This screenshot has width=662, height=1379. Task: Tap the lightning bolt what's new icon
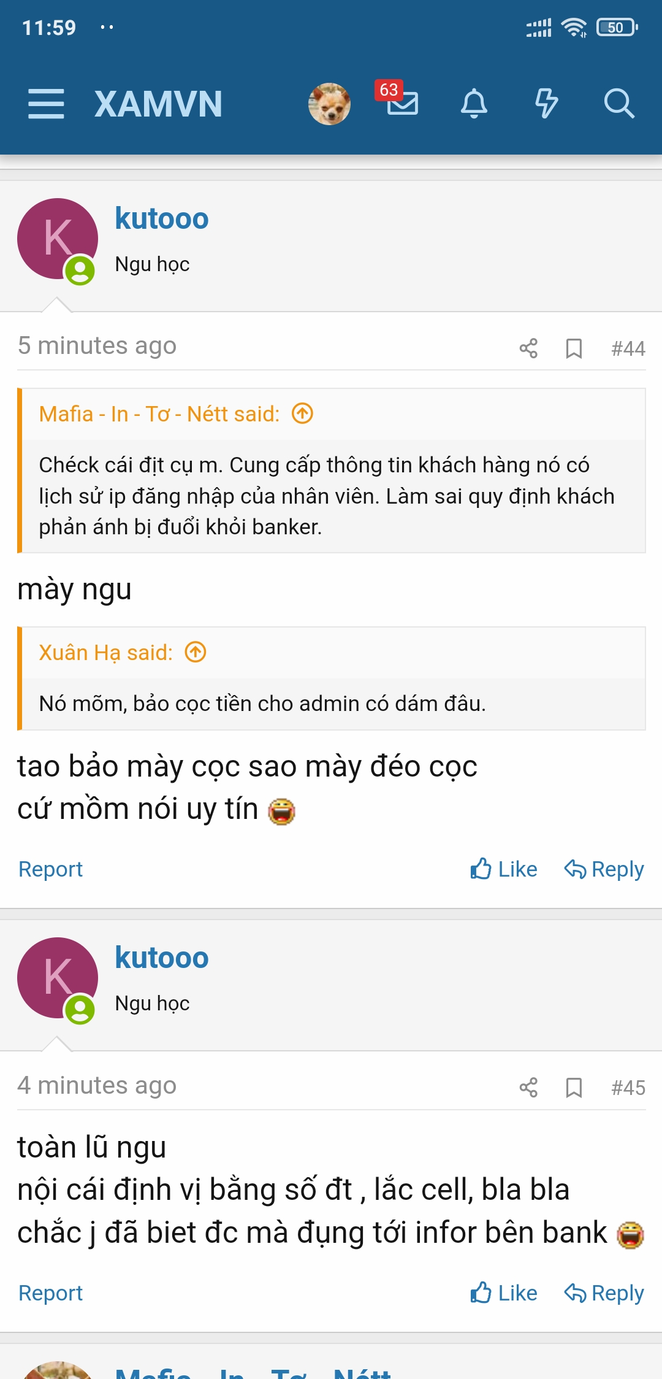(546, 103)
